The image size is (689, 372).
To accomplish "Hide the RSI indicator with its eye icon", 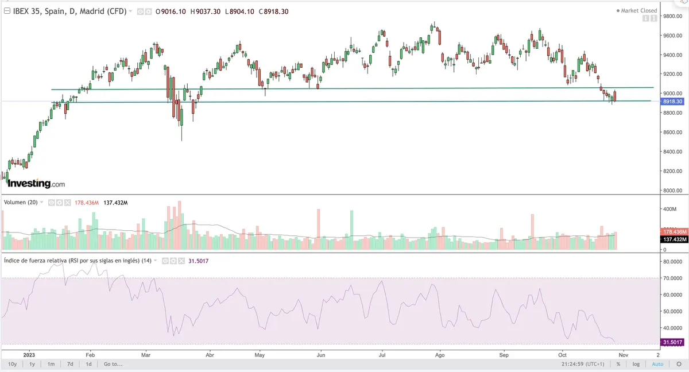I will tap(165, 261).
